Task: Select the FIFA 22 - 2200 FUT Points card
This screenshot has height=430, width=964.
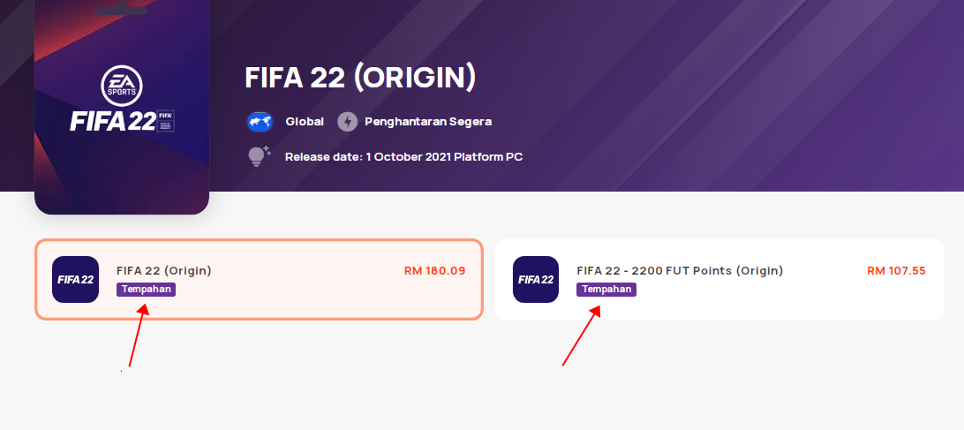Action: [719, 279]
